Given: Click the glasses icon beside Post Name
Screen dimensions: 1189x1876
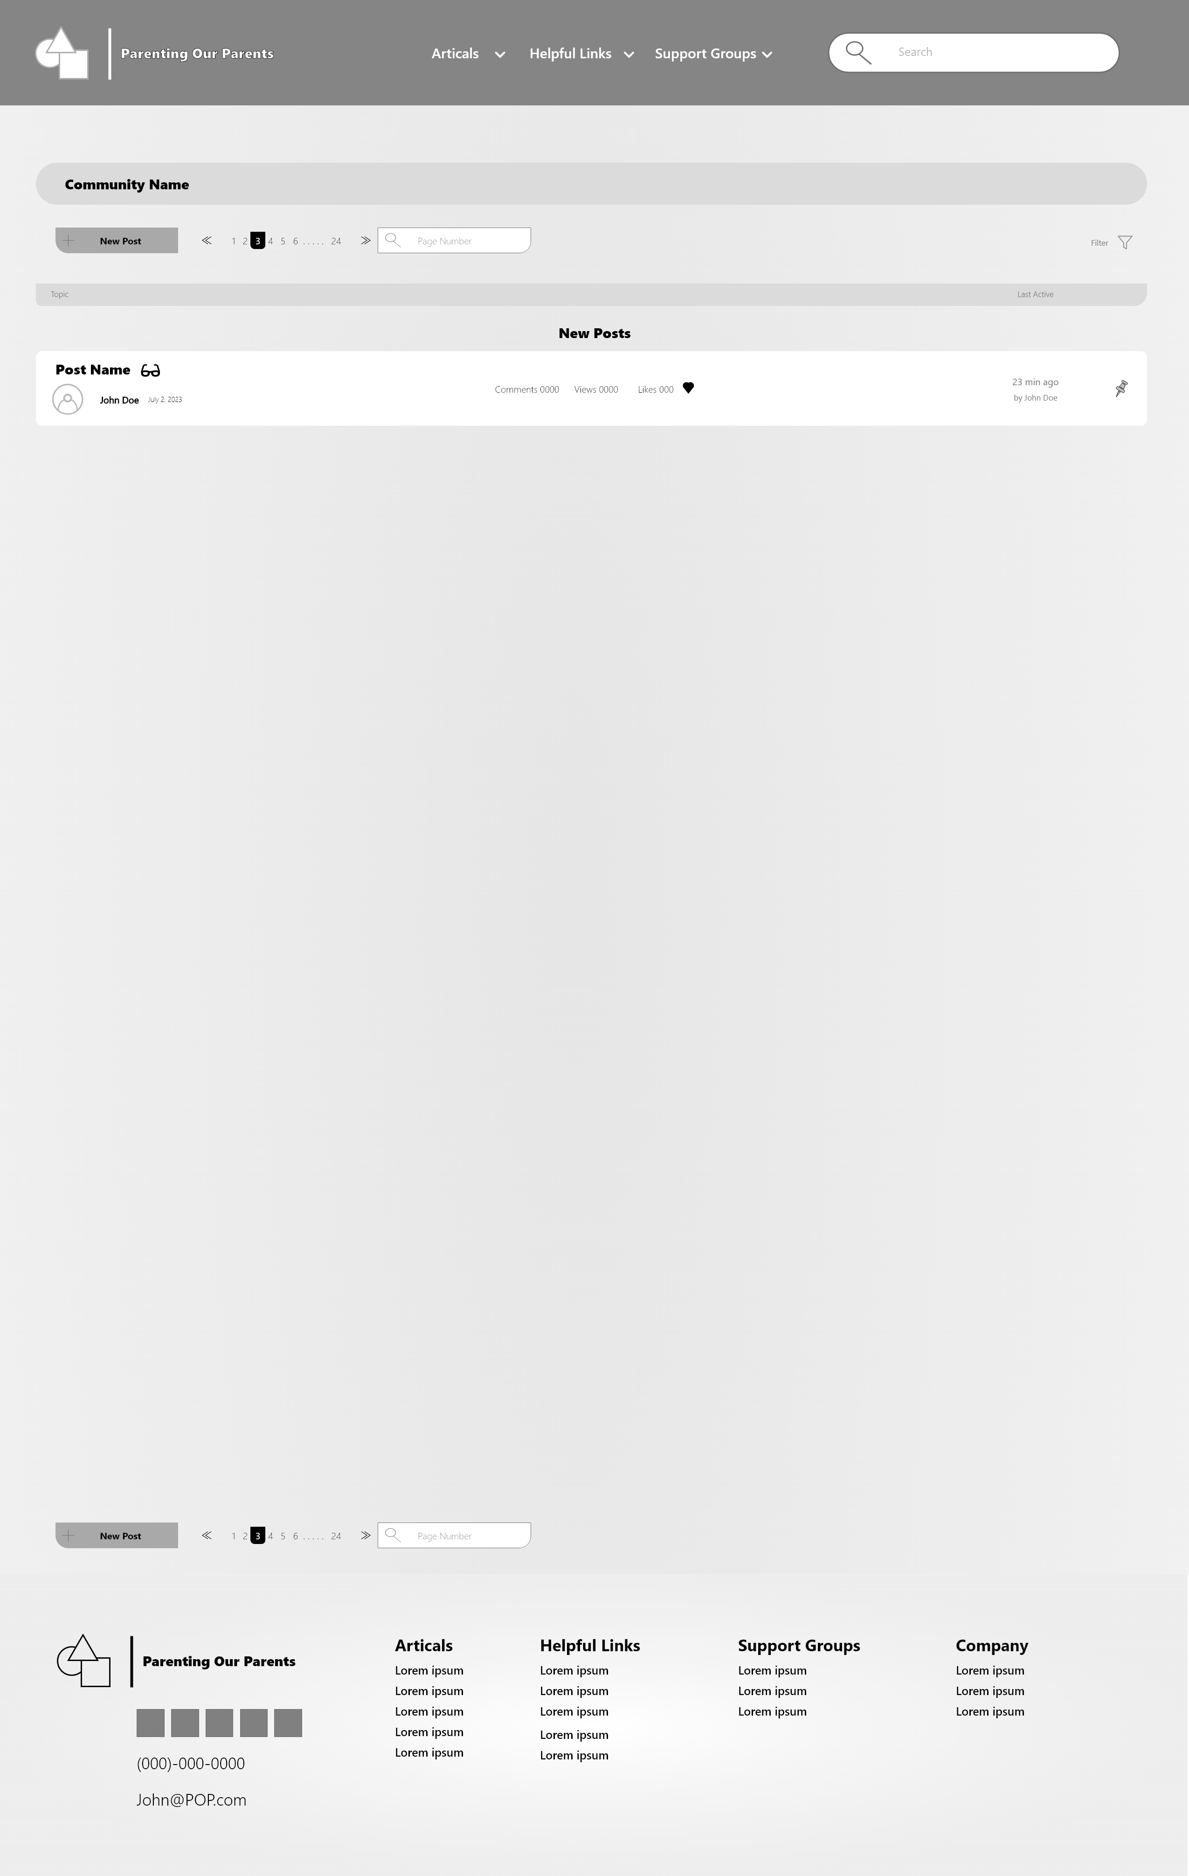Looking at the screenshot, I should click(151, 370).
